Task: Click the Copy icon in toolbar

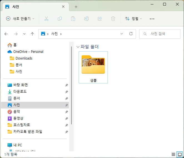Action: click(x=60, y=19)
